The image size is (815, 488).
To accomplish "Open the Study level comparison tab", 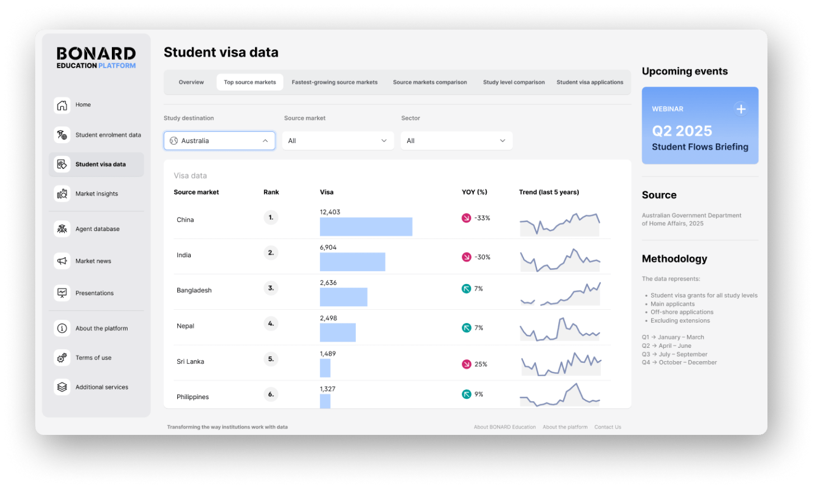I will pyautogui.click(x=514, y=82).
